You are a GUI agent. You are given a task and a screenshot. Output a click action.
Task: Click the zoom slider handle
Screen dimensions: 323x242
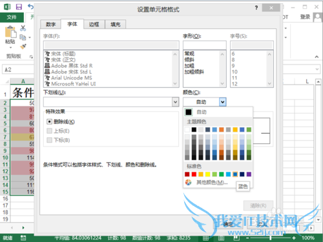click(271, 238)
